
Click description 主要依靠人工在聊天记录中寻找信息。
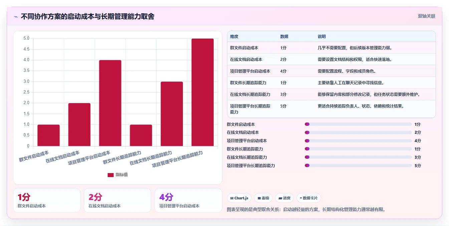click(351, 83)
